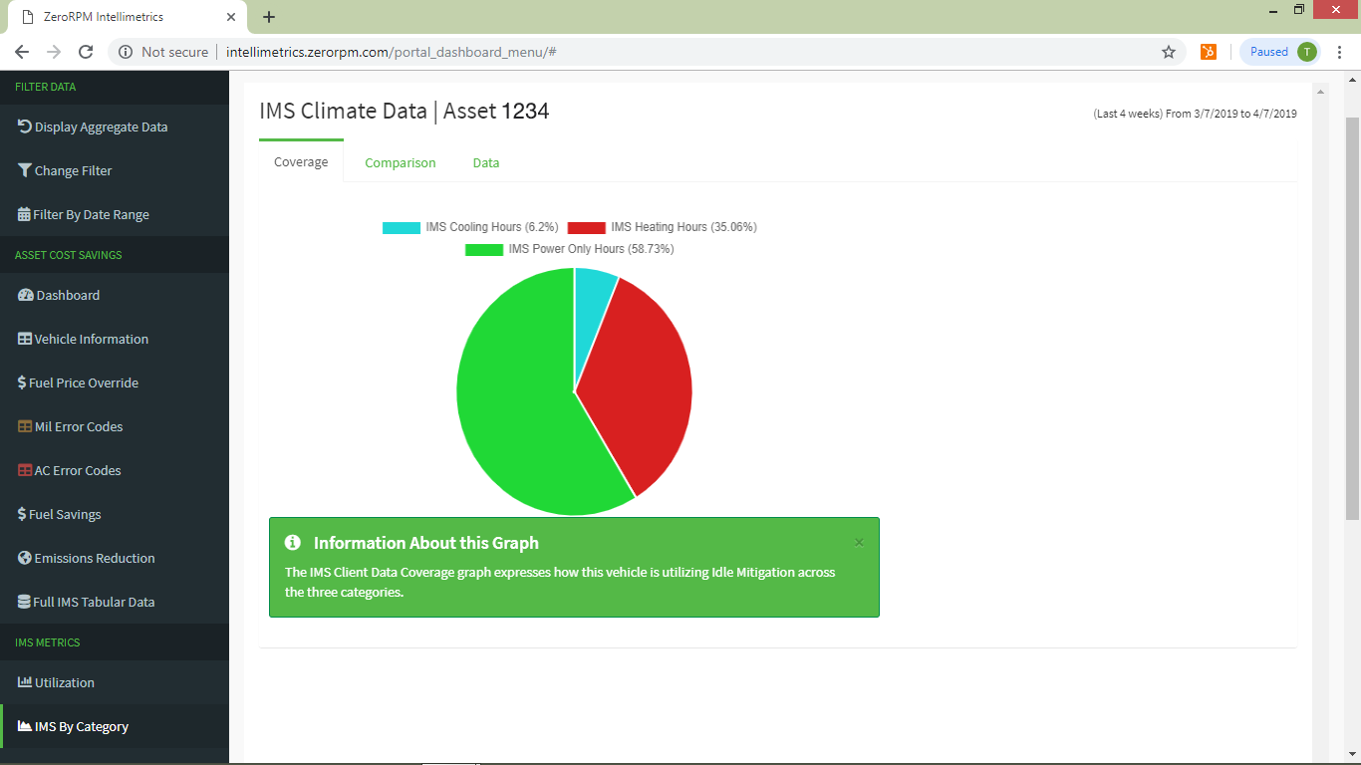Click the FILTER DATA section header
The image size is (1361, 765).
[x=45, y=87]
